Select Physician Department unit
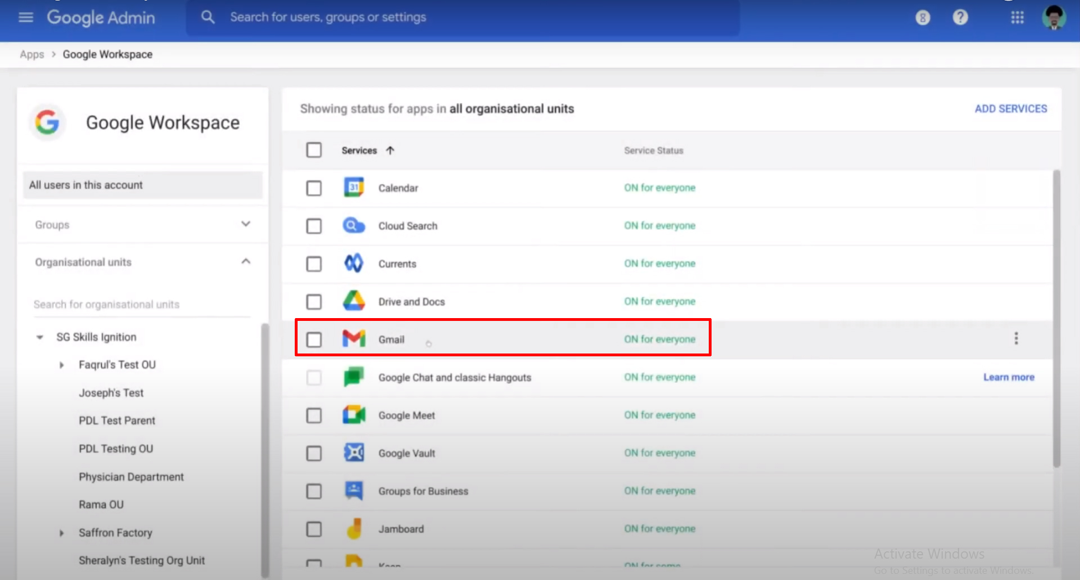This screenshot has height=580, width=1080. point(131,477)
